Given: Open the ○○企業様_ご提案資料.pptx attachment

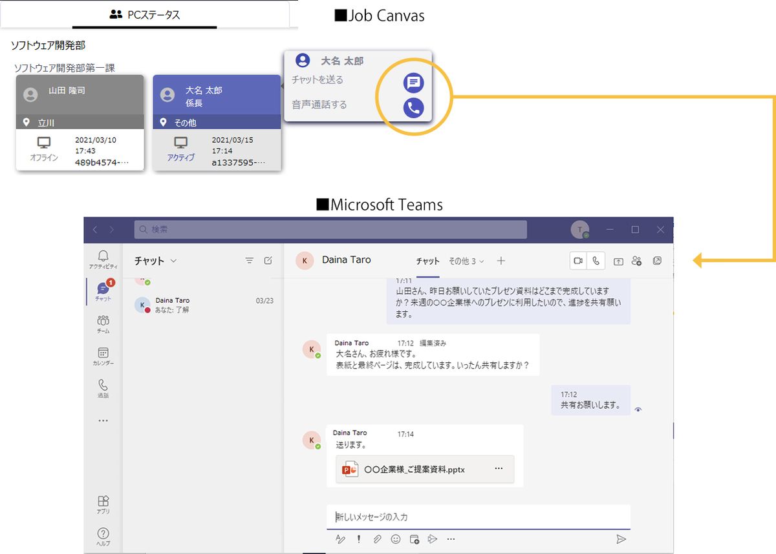Looking at the screenshot, I should (425, 469).
